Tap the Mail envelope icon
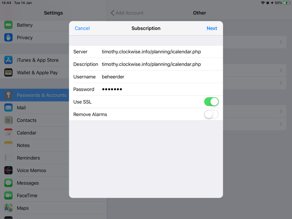This screenshot has height=219, width=292. tap(8, 108)
